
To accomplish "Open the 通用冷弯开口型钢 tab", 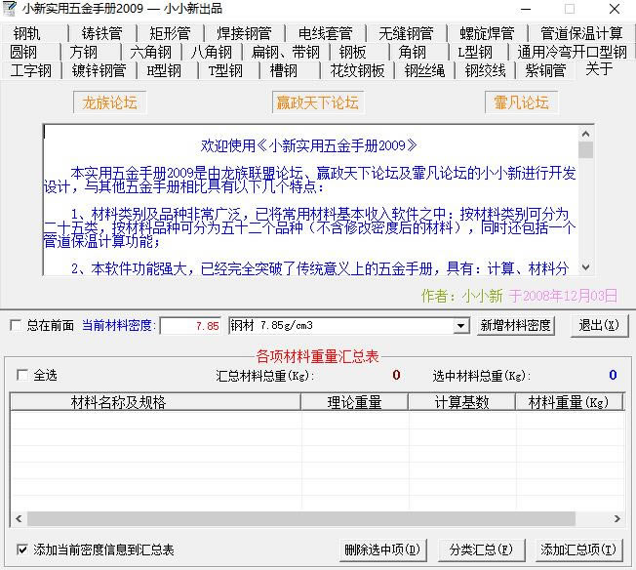I will 572,52.
